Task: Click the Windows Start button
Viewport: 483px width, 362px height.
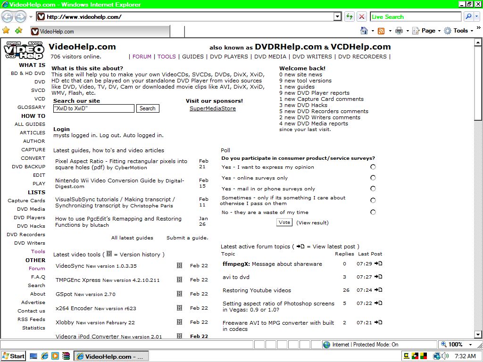Action: coord(13,356)
